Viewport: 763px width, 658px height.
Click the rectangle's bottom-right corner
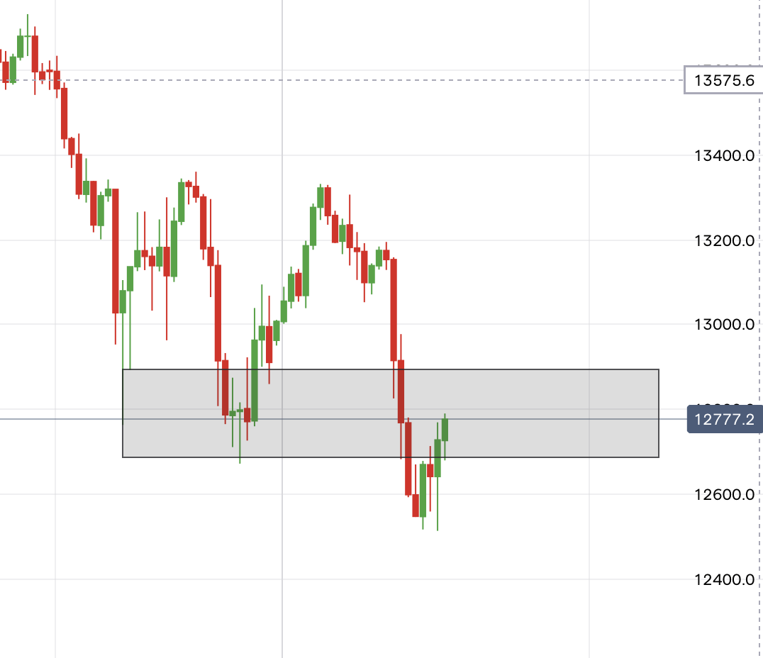(x=659, y=457)
